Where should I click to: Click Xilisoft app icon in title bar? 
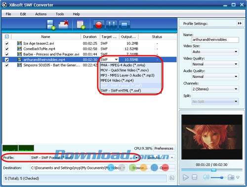tap(4, 5)
